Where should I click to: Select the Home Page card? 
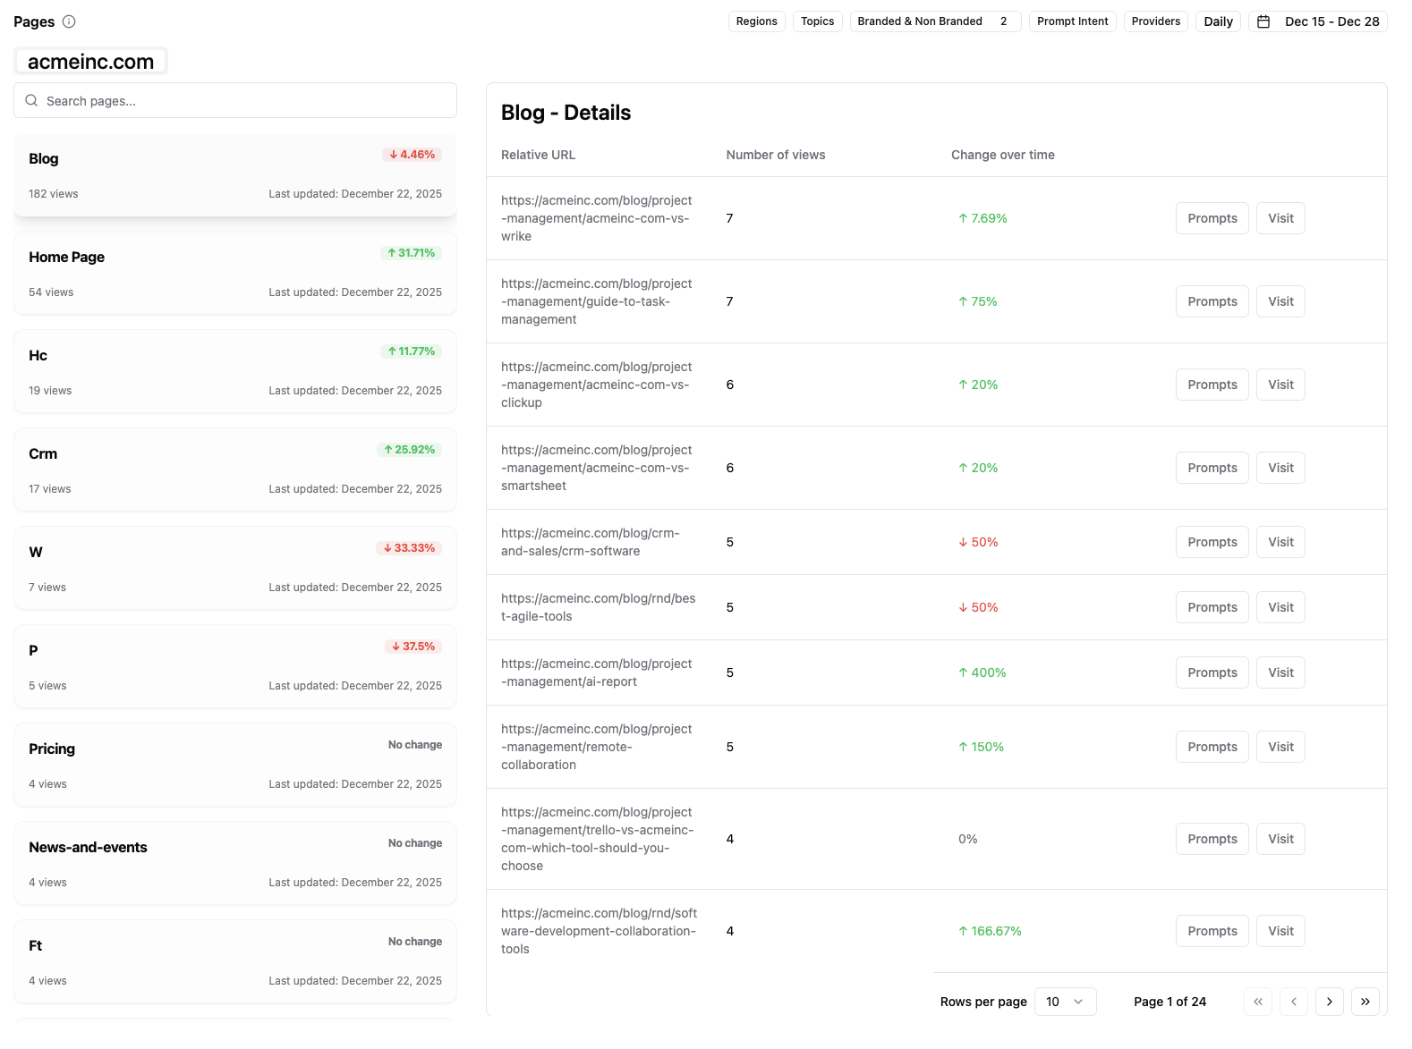235,274
